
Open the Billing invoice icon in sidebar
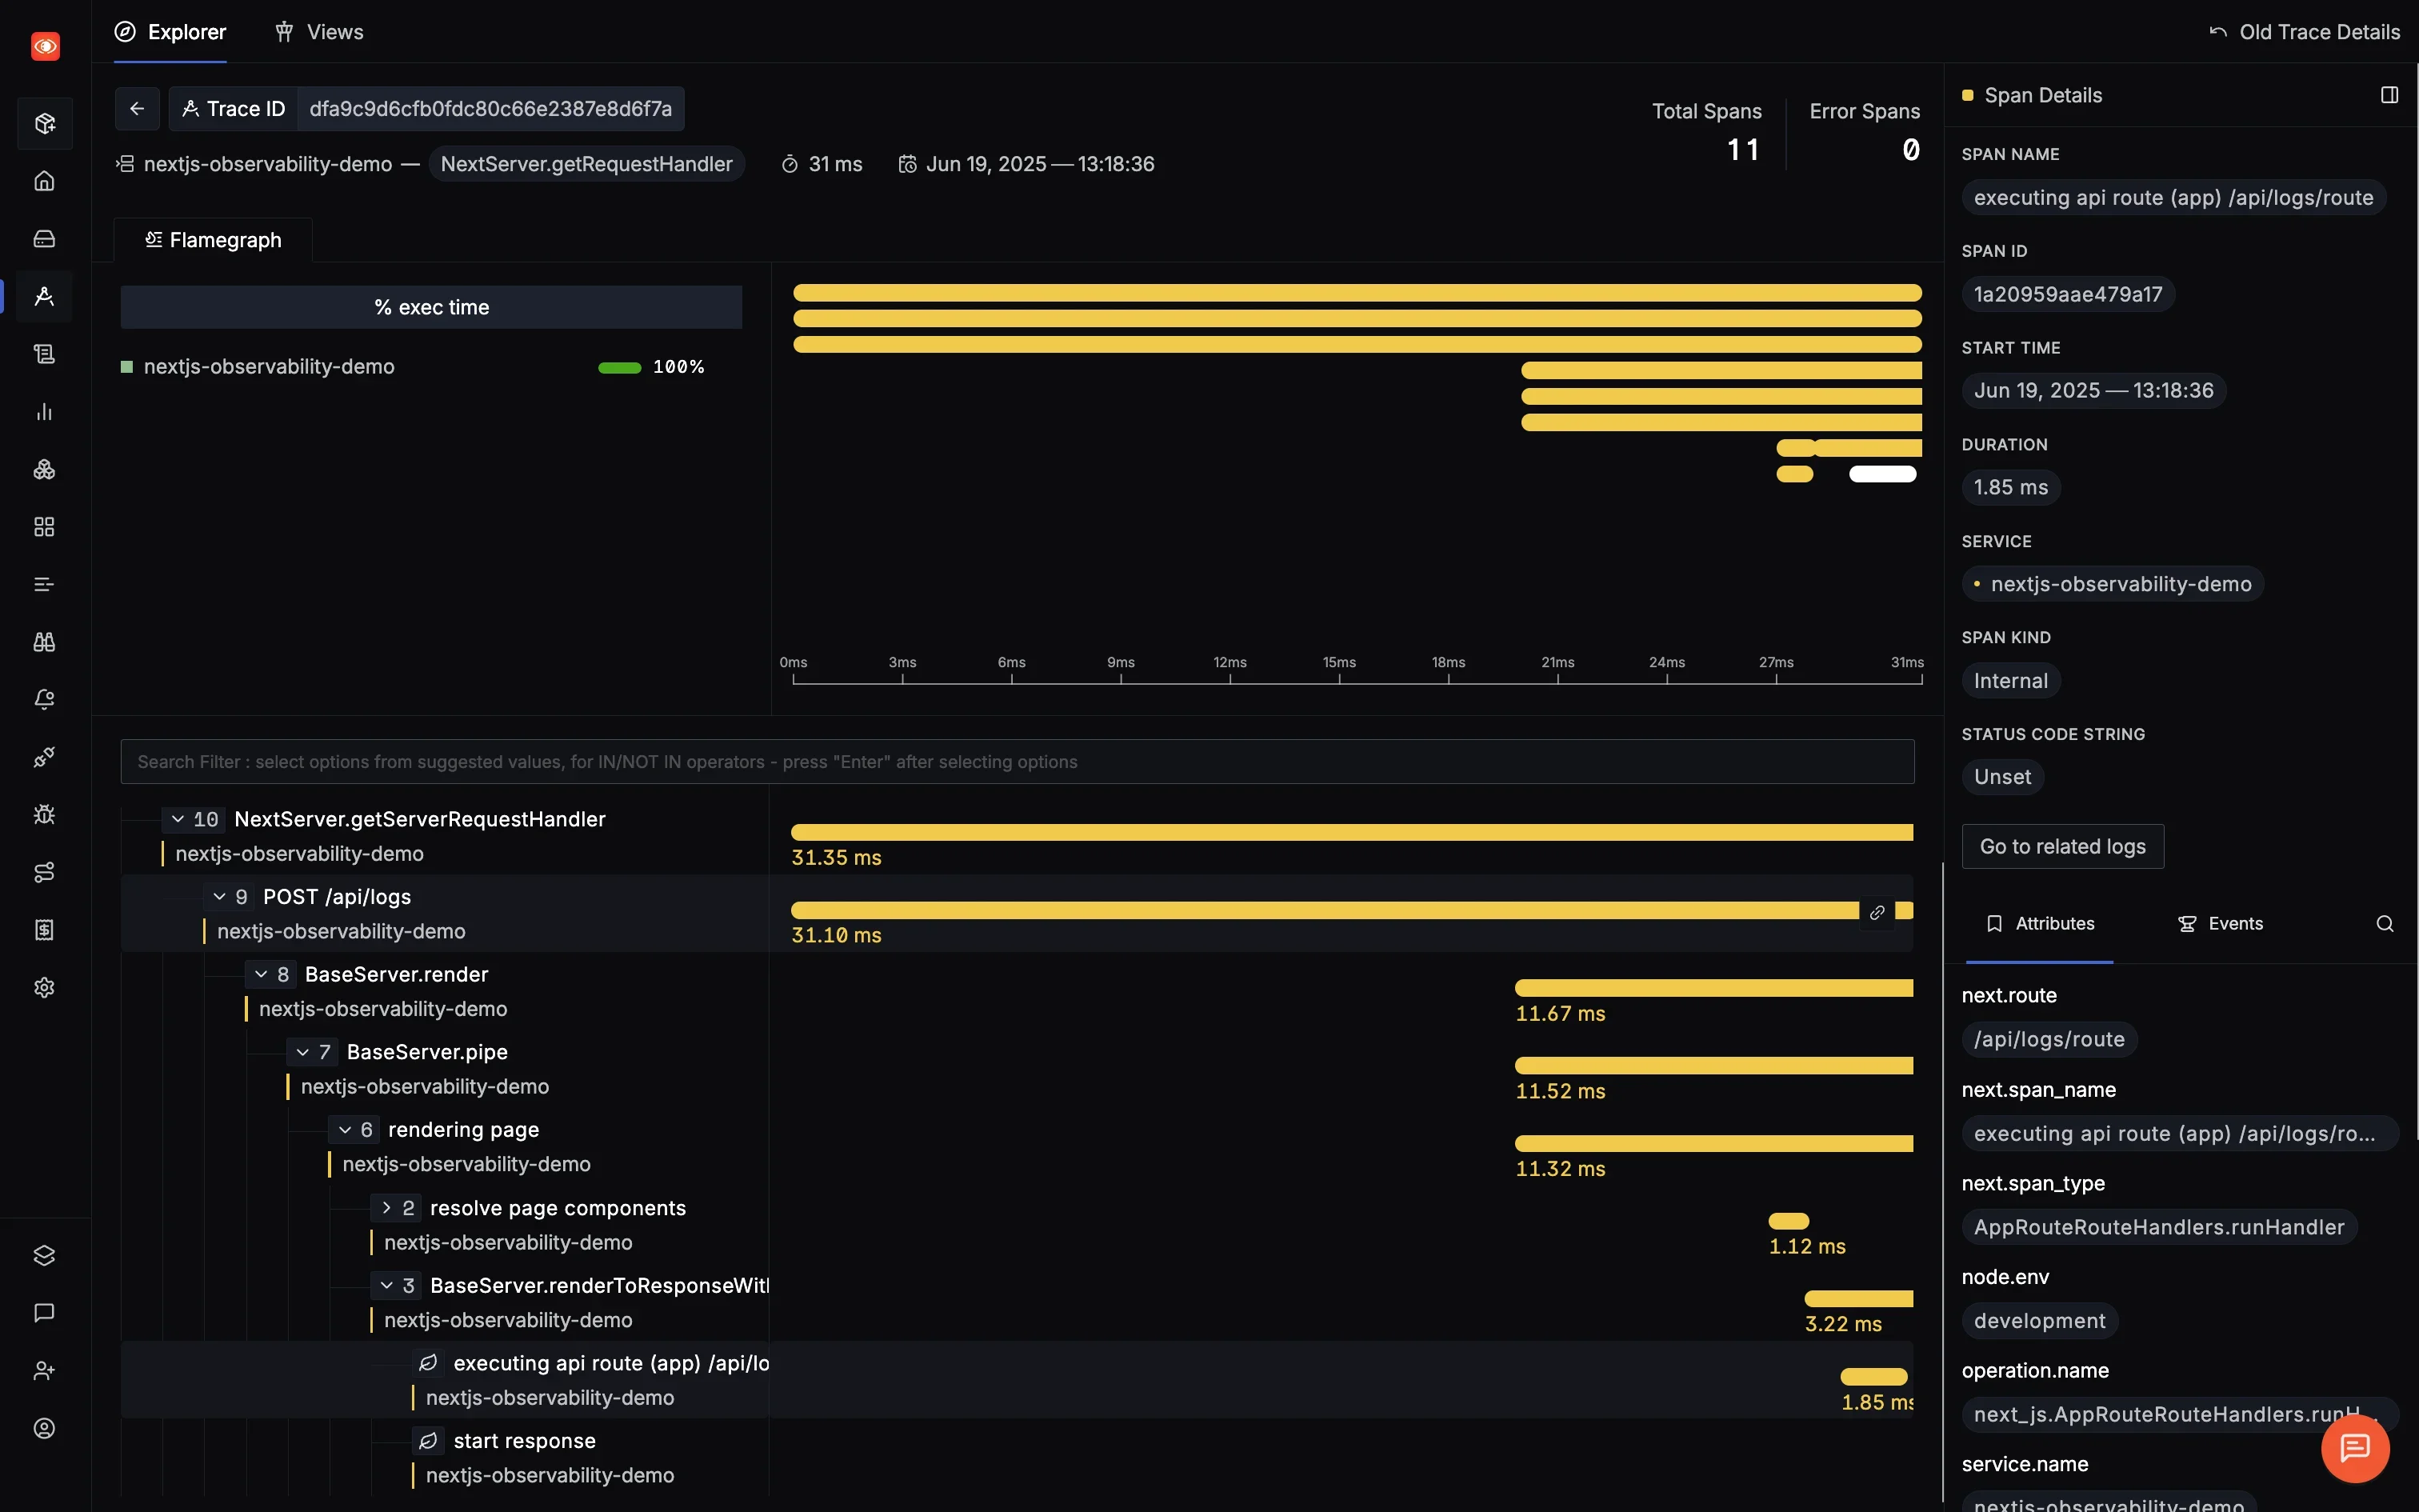pyautogui.click(x=44, y=929)
